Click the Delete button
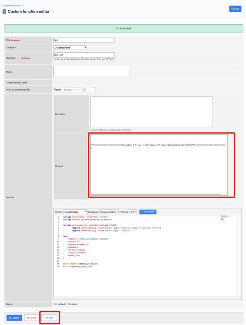The image size is (246, 325). tap(32, 318)
